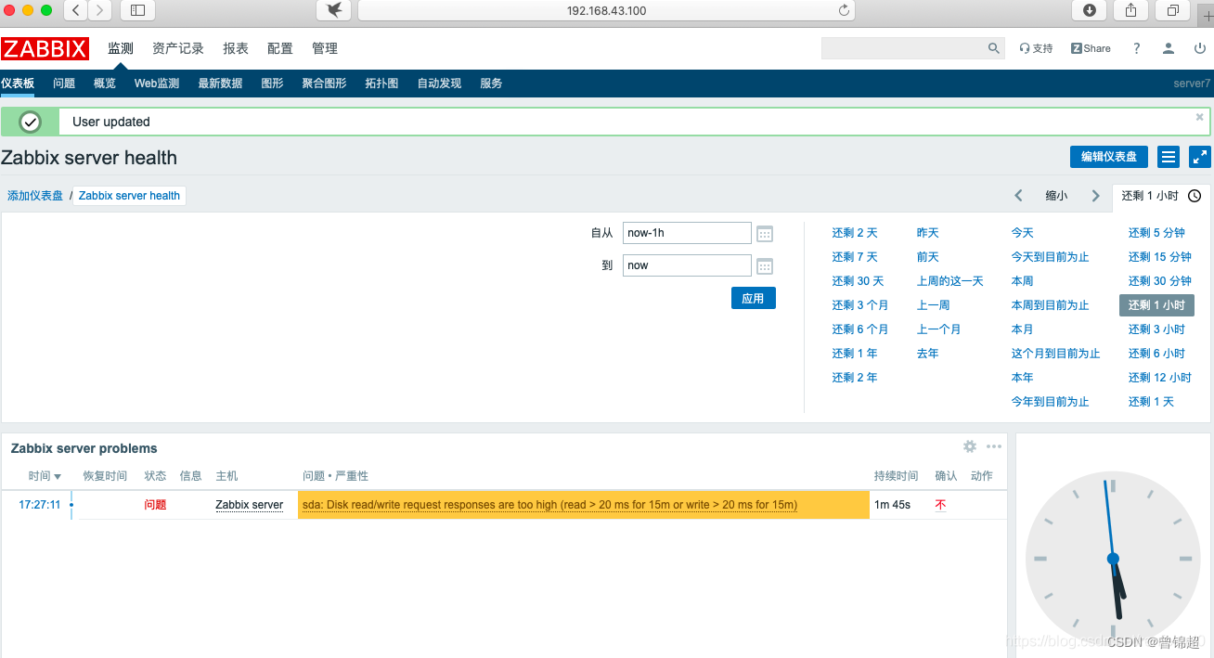Click 应用 apply button
The image size is (1214, 658).
pos(753,299)
